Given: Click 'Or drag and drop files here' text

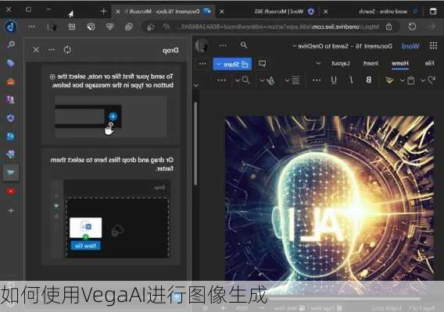Looking at the screenshot, I should [112, 164].
